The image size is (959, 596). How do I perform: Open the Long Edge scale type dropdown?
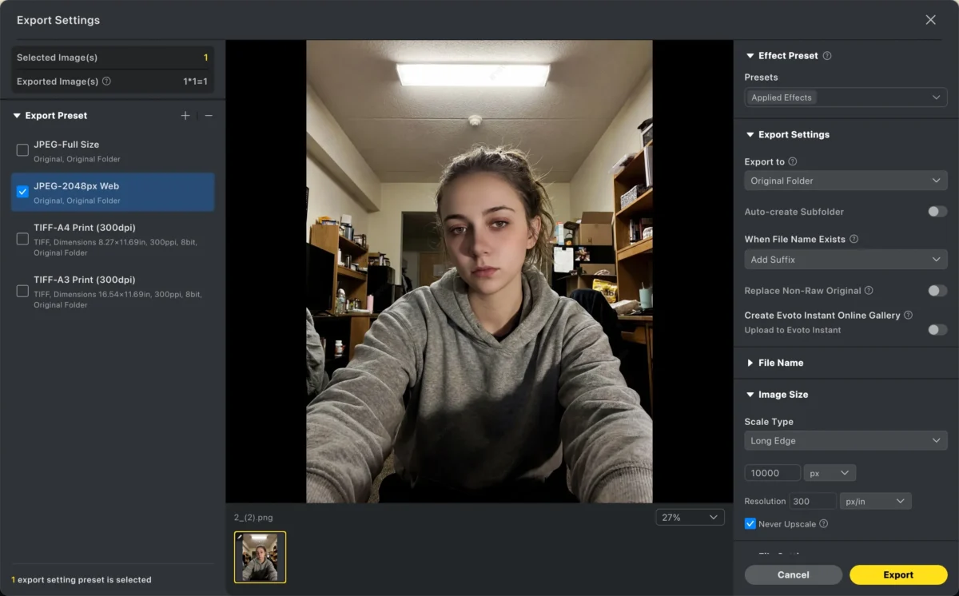pos(846,440)
